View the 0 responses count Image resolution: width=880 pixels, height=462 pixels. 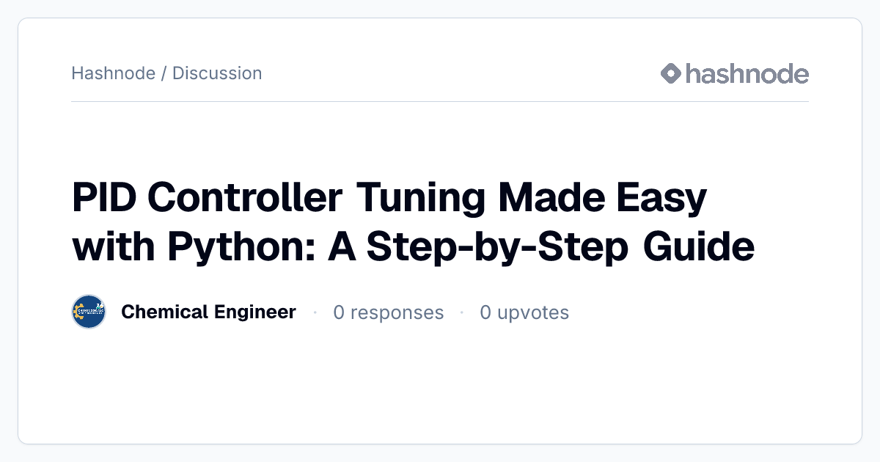[x=388, y=312]
